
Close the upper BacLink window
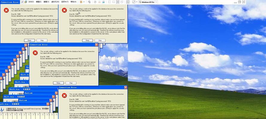click(56, 93)
